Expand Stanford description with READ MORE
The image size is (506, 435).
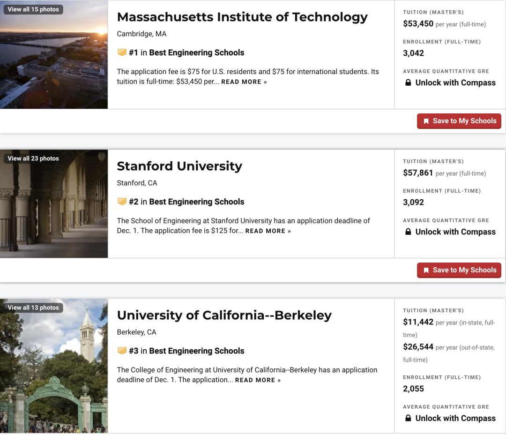(x=268, y=231)
